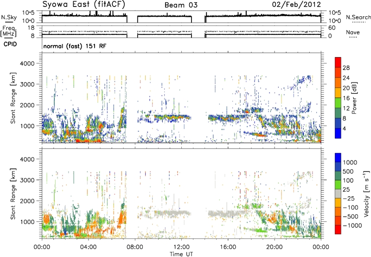Click the blue top Velocity colorbar segment
371x257 pixels.
[x=338, y=158]
